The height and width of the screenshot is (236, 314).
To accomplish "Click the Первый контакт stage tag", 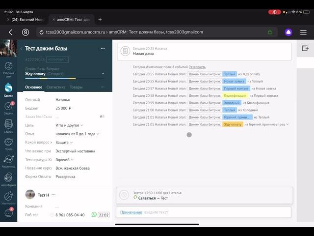I will click(236, 88).
